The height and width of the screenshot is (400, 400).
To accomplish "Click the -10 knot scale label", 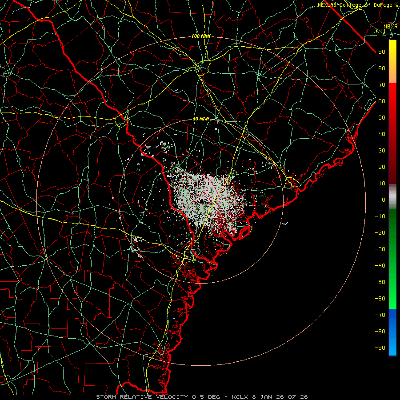I will pyautogui.click(x=380, y=216).
